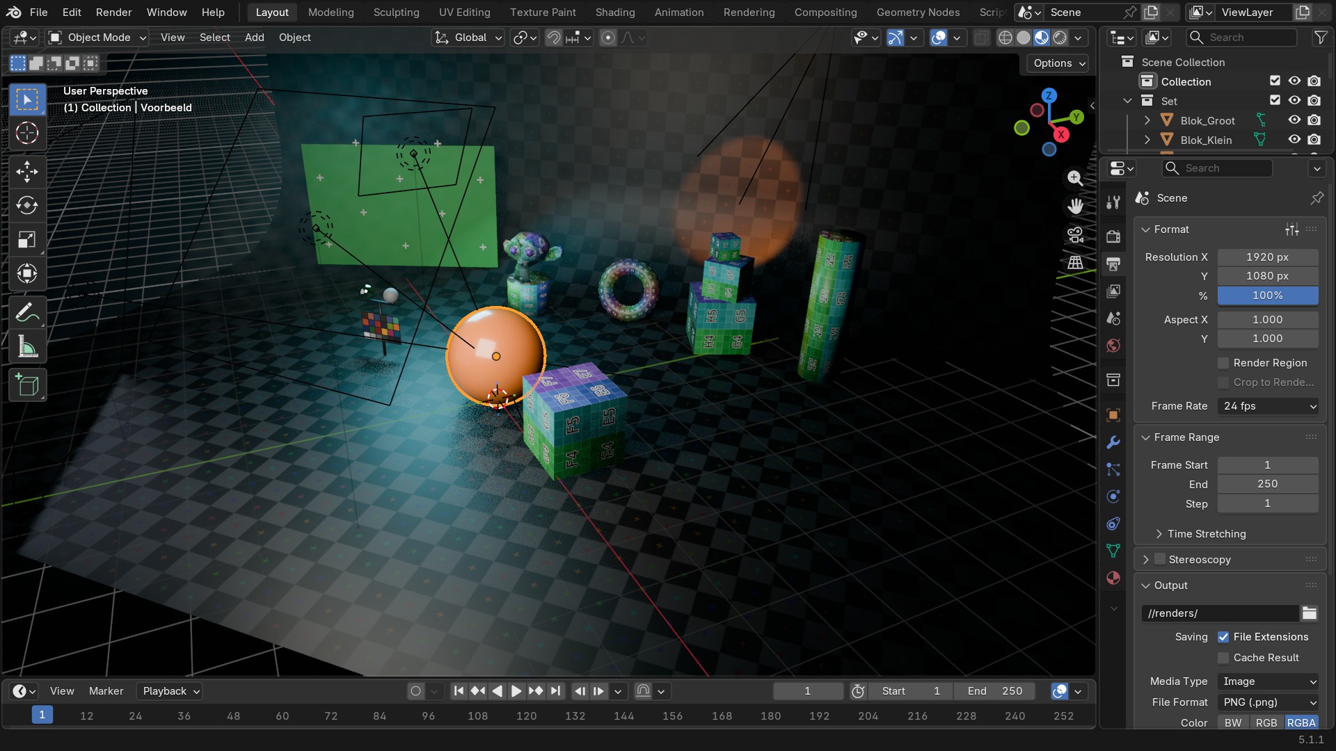Disable Set collection in renders
Screen dimensions: 1336x751
[1314, 101]
